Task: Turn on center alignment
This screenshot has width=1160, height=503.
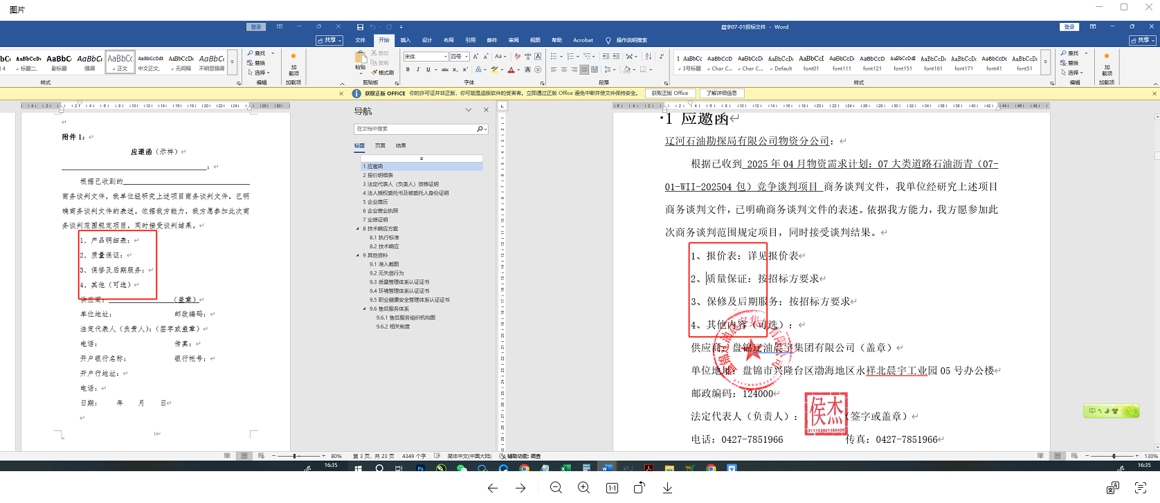Action: 564,69
